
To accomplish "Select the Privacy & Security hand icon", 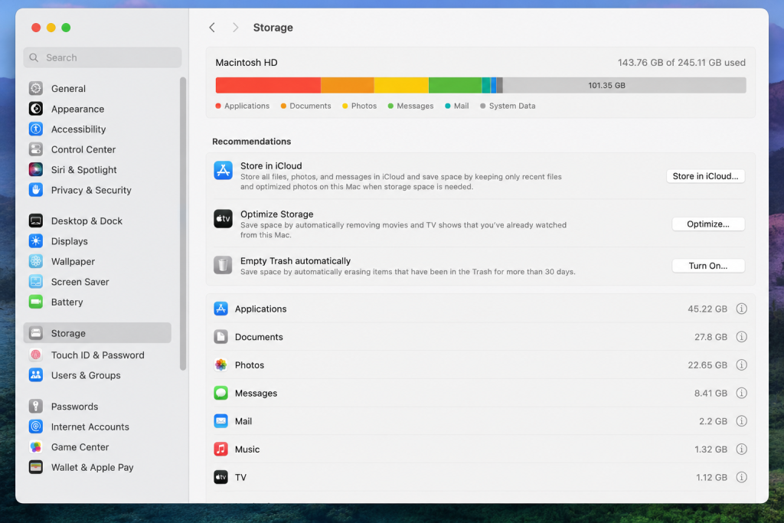I will pyautogui.click(x=35, y=190).
